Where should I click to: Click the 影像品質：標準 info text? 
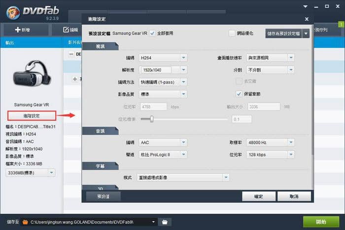click(x=20, y=156)
